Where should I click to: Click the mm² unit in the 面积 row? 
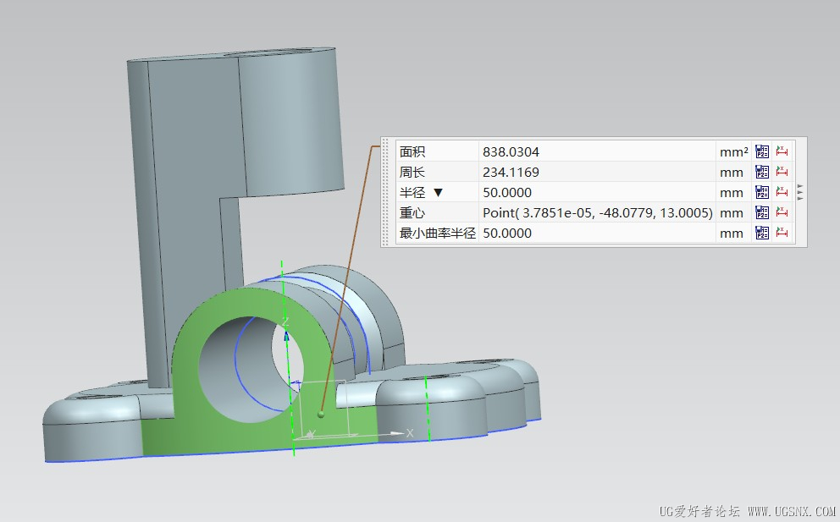click(734, 152)
